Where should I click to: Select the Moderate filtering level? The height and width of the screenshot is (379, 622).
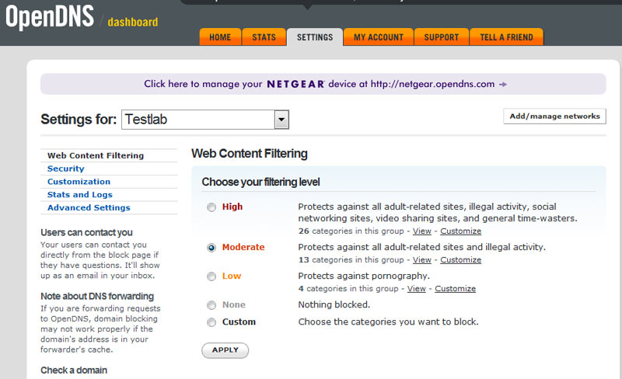(x=211, y=248)
